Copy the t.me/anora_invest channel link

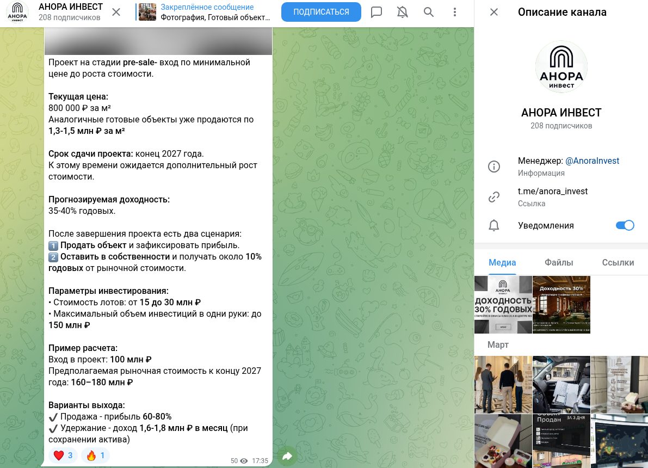click(552, 192)
